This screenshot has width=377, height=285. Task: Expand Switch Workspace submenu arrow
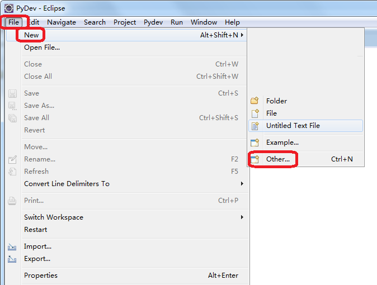[242, 217]
